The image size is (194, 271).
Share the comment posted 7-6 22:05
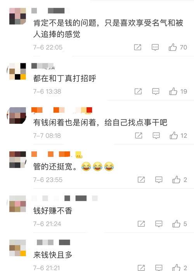138,47
